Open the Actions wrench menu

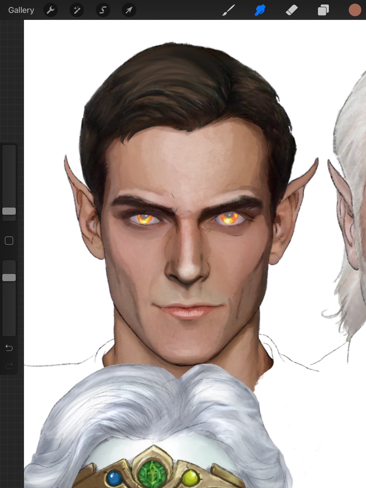coord(51,10)
